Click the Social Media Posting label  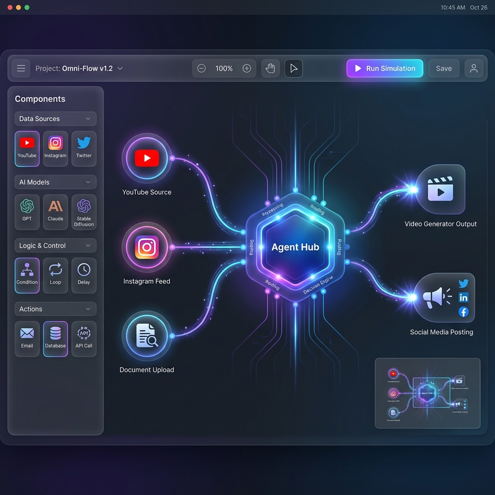point(441,332)
